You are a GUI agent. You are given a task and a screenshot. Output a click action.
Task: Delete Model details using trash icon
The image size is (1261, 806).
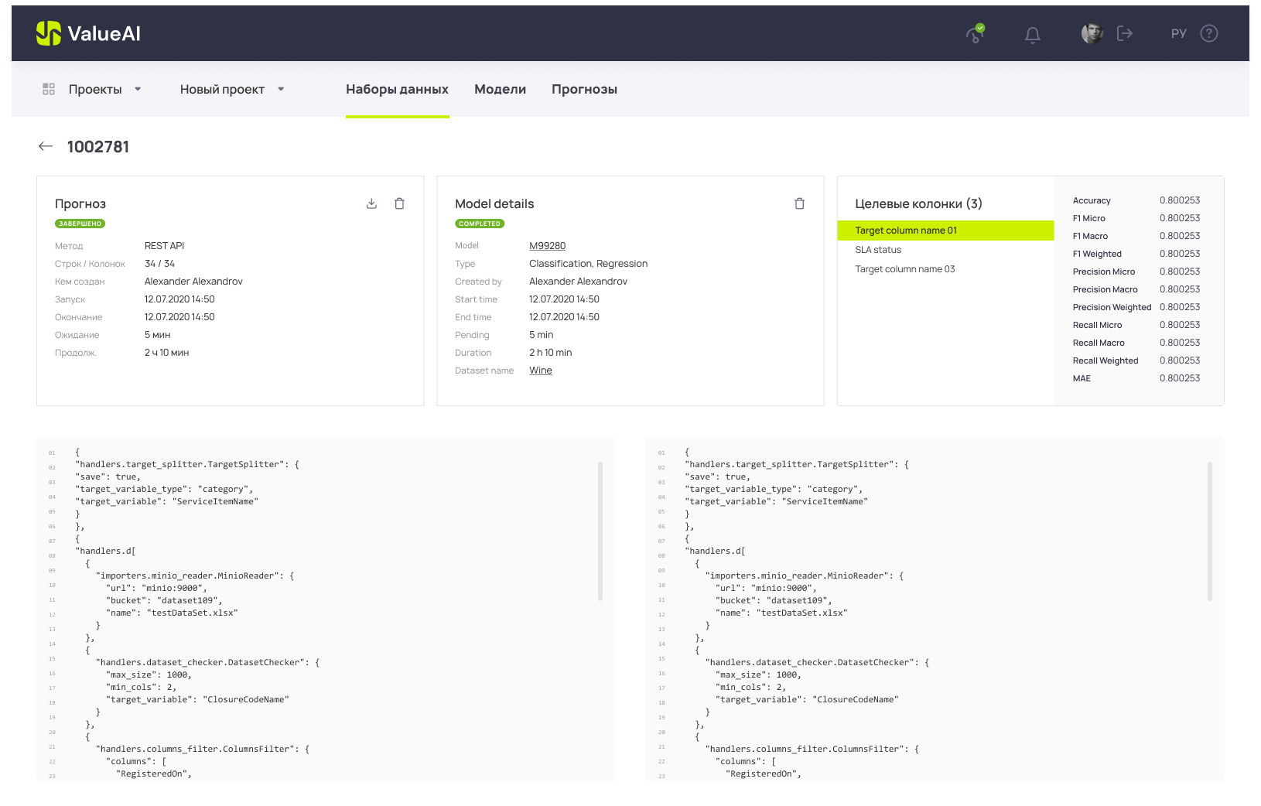799,203
